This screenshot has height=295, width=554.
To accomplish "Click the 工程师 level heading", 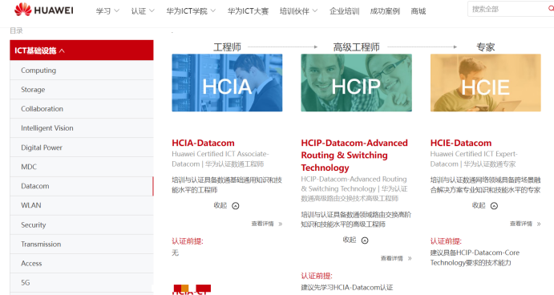I will [x=227, y=47].
